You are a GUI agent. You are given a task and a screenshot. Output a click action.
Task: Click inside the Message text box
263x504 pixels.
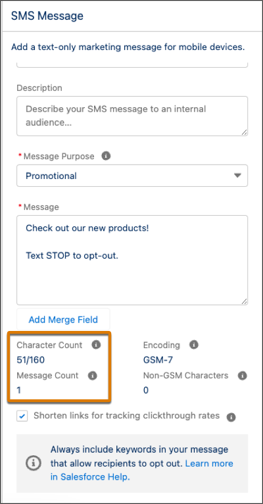(x=132, y=260)
